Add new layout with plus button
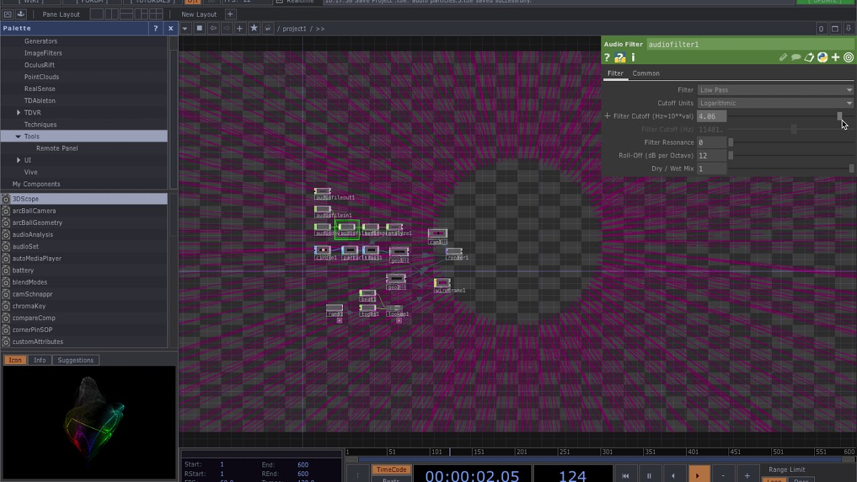This screenshot has height=482, width=857. click(230, 14)
